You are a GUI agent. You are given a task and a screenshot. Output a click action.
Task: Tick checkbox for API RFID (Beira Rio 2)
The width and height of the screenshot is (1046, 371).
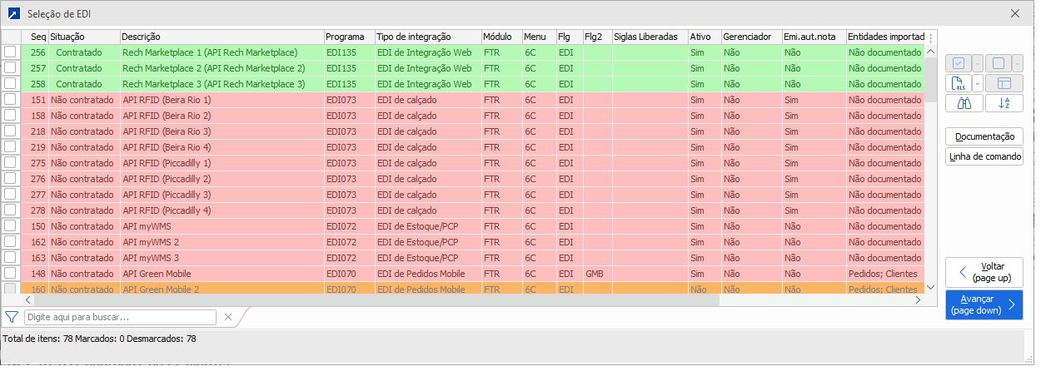point(10,116)
